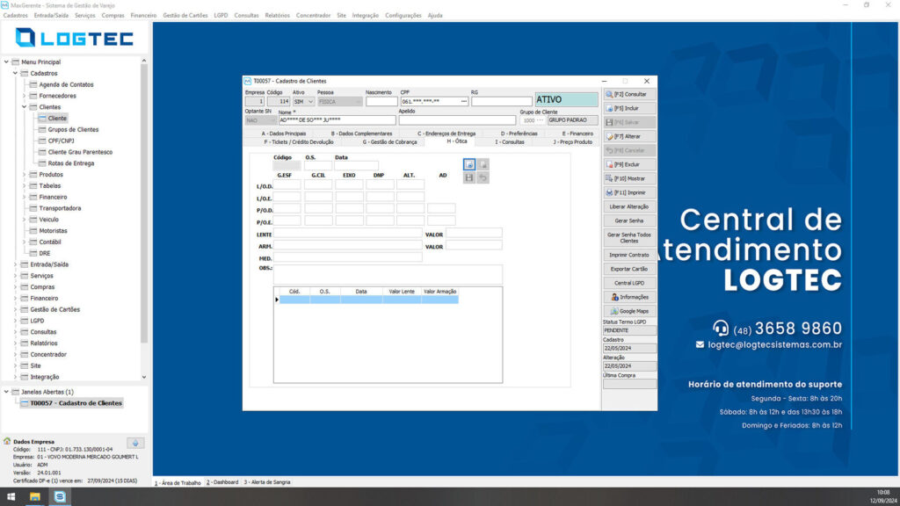Open the Informações button
The image size is (900, 506).
tap(629, 297)
